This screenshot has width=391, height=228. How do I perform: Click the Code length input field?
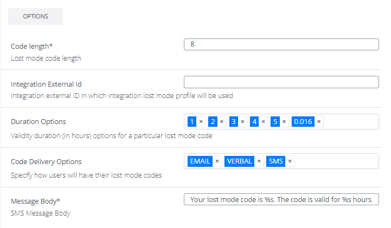click(x=281, y=44)
